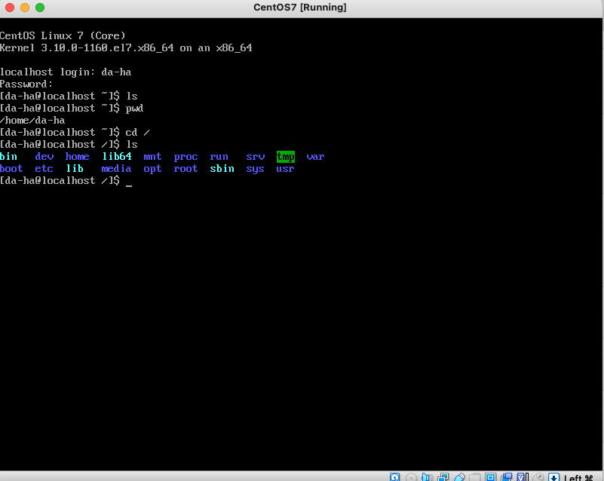Click the terminal cursor at the last prompt

coord(129,185)
